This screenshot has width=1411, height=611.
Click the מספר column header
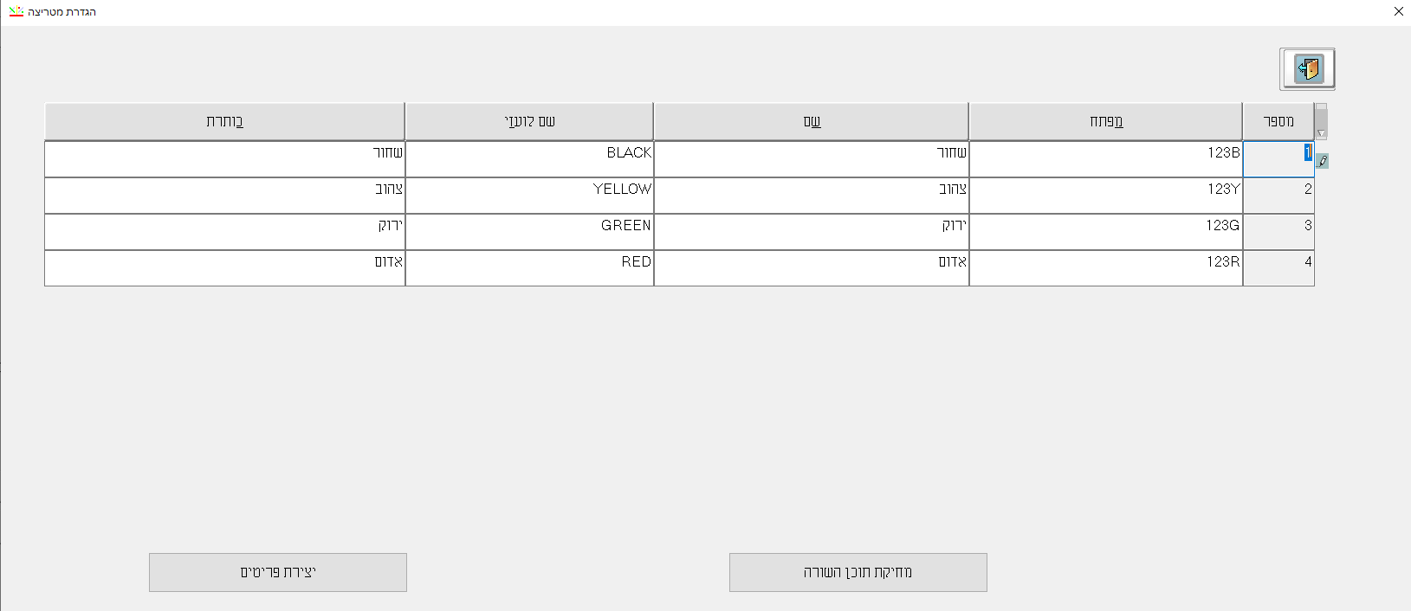coord(1278,121)
